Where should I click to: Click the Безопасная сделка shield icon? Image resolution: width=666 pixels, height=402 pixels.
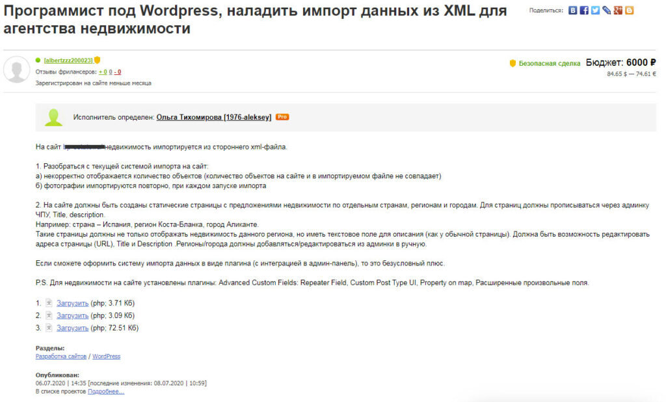click(x=513, y=63)
